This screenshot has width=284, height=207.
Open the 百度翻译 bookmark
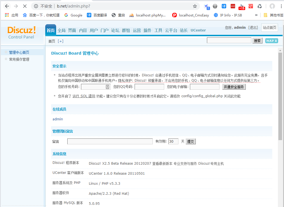(x=97, y=15)
